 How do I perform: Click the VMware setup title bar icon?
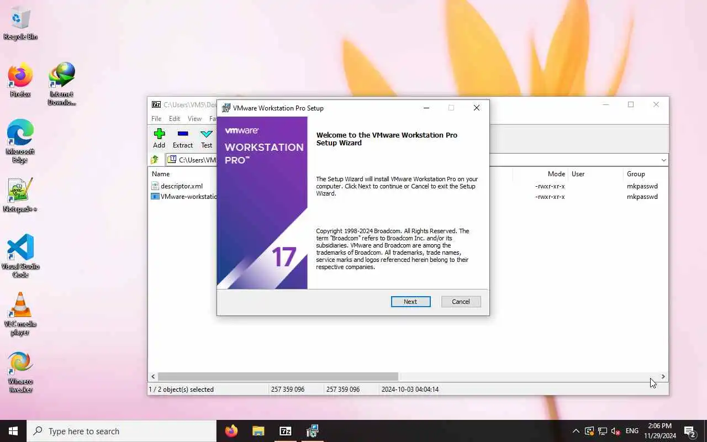pos(225,108)
